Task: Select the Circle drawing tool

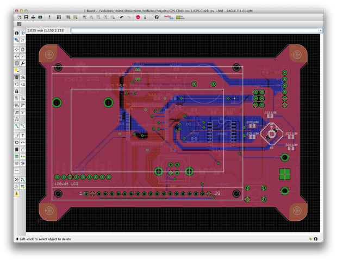Action: 17,142
